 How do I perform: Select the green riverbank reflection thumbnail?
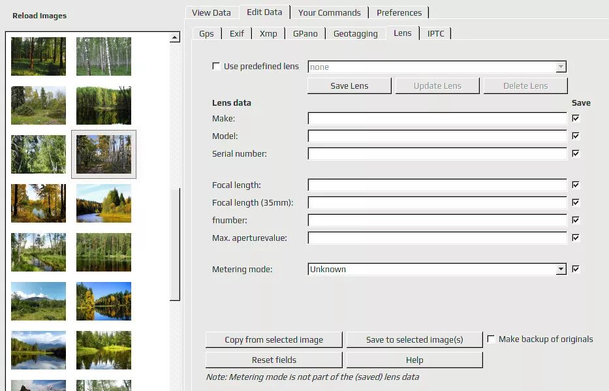pyautogui.click(x=104, y=350)
